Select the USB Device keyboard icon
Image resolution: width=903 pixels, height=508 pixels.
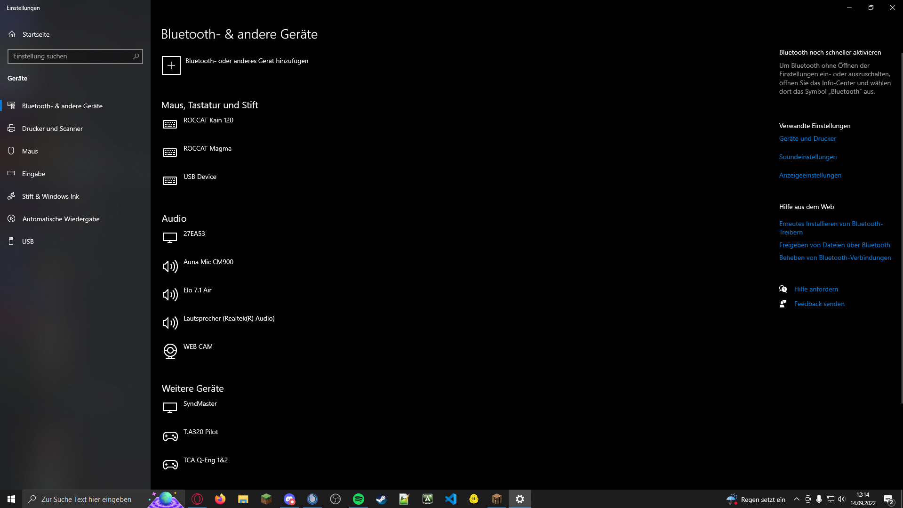click(x=170, y=181)
